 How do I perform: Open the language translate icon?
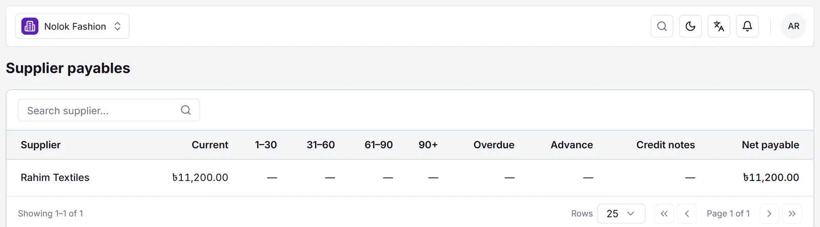[719, 26]
